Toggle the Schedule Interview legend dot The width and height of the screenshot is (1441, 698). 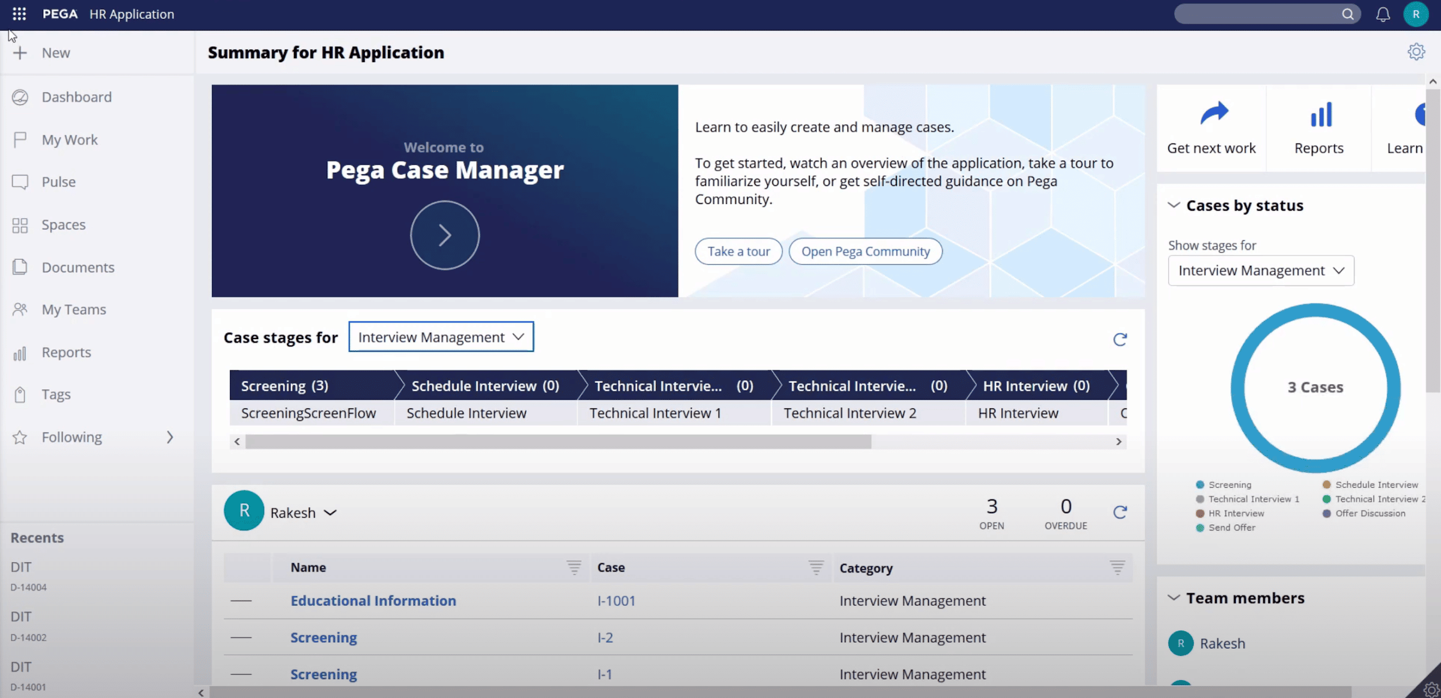[x=1327, y=485]
